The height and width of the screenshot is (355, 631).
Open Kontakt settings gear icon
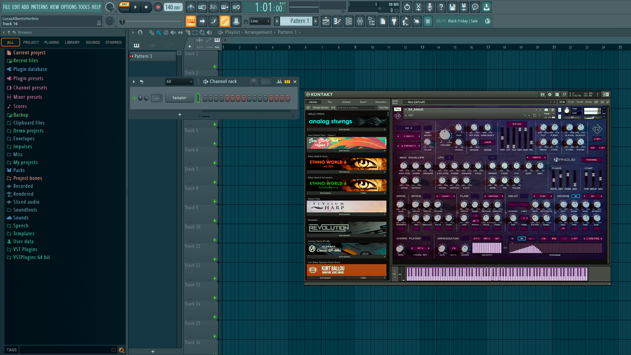click(550, 95)
